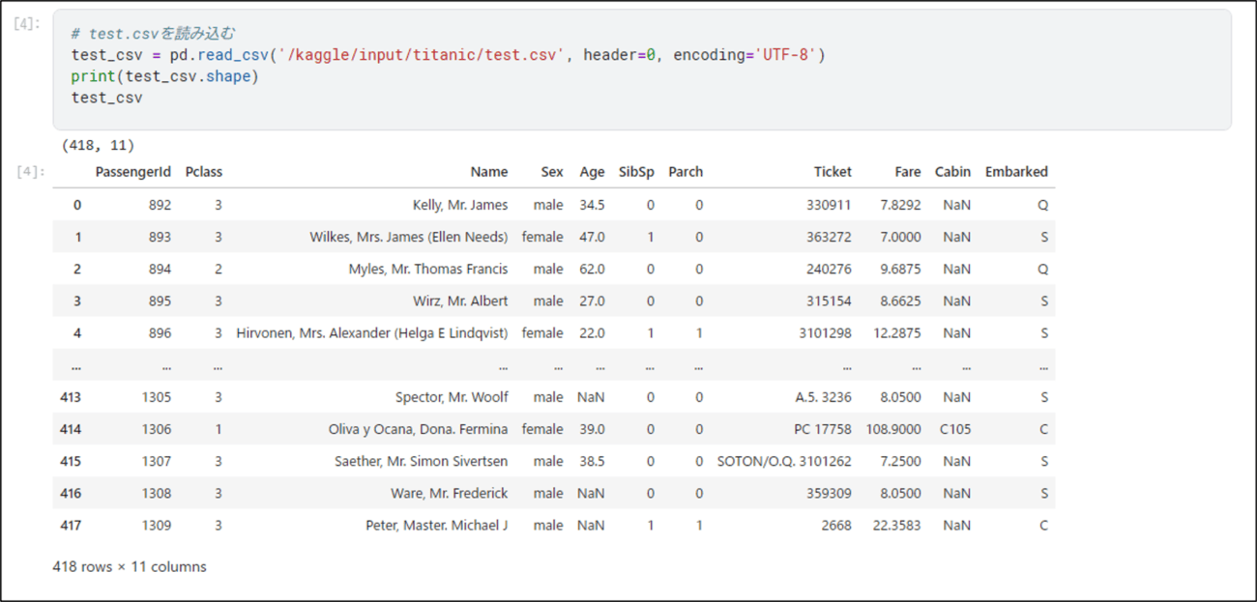Click the fare value 108.9000
This screenshot has width=1257, height=602.
pos(893,429)
